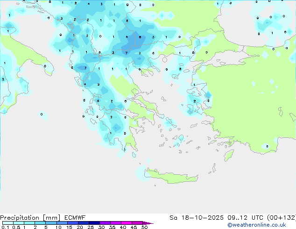
Task: Click the '35' legend scale label
Action: pyautogui.click(x=112, y=227)
